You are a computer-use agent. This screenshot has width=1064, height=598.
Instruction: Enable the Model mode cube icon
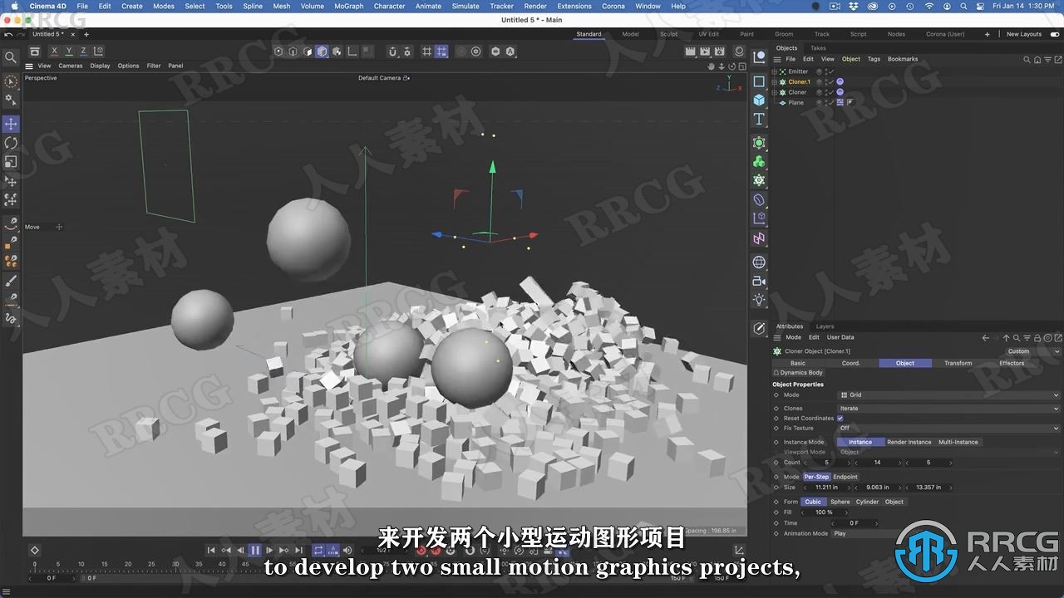click(322, 51)
